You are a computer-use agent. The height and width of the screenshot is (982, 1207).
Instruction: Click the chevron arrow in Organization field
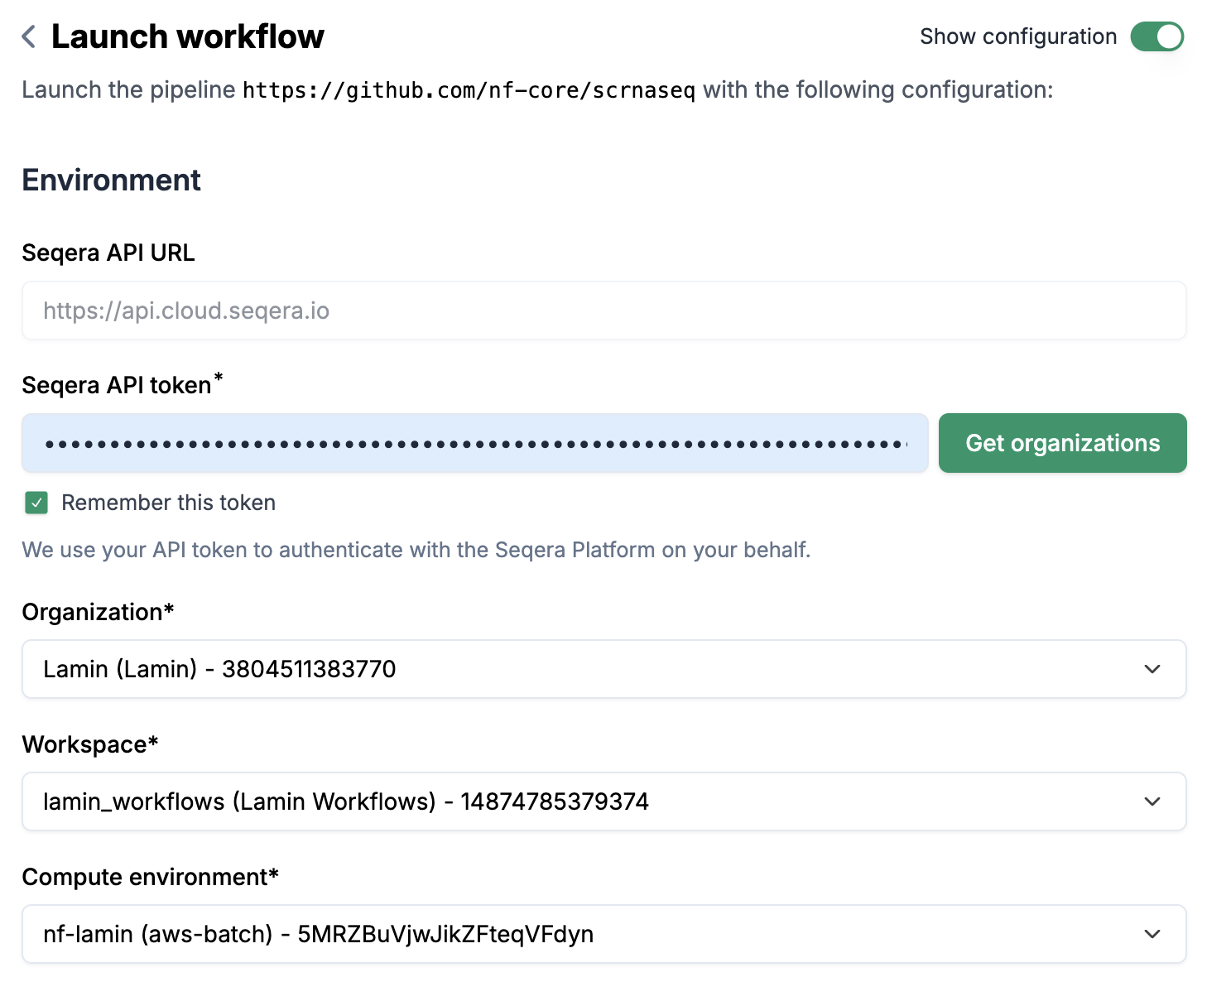(1152, 669)
